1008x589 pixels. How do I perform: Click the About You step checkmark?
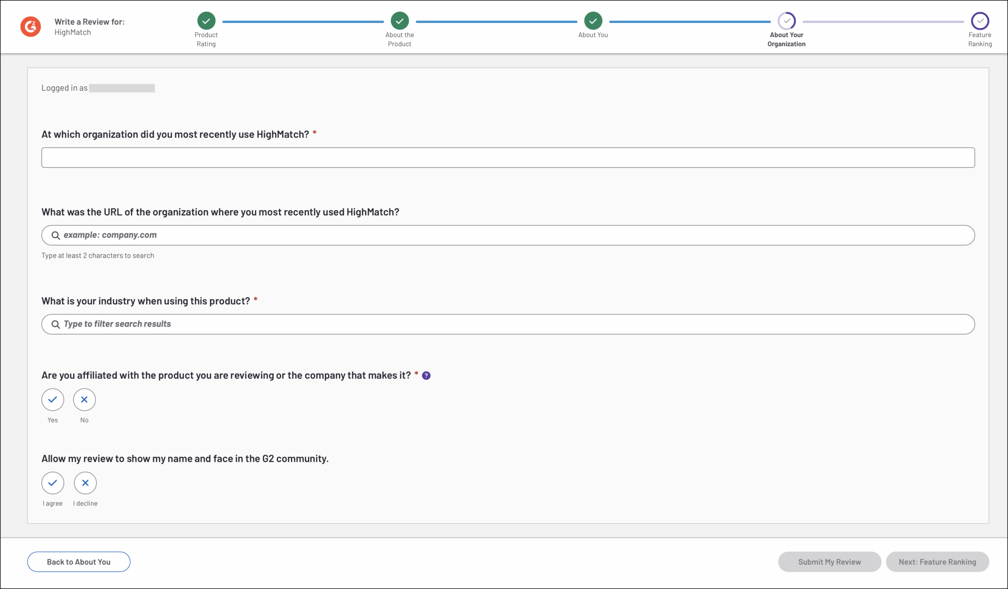click(593, 21)
